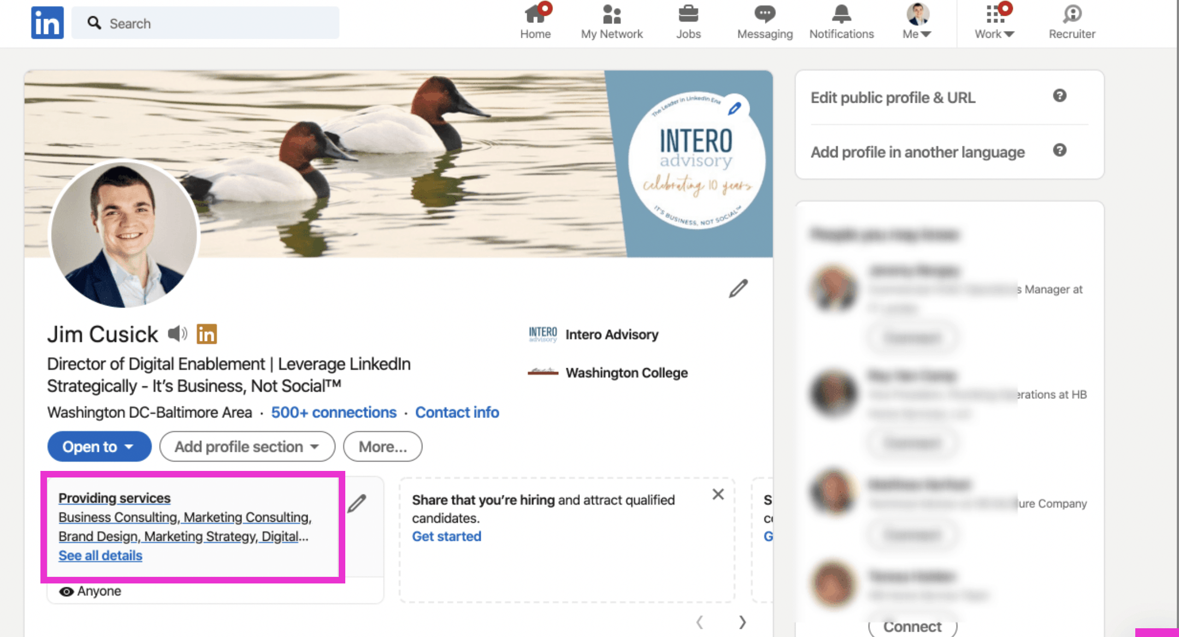This screenshot has height=637, width=1179.
Task: Dismiss the hiring suggestion card
Action: pos(718,494)
